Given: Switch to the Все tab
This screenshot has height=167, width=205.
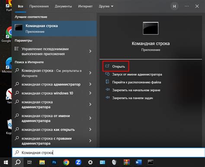Looking at the screenshot, I should 20,6.
